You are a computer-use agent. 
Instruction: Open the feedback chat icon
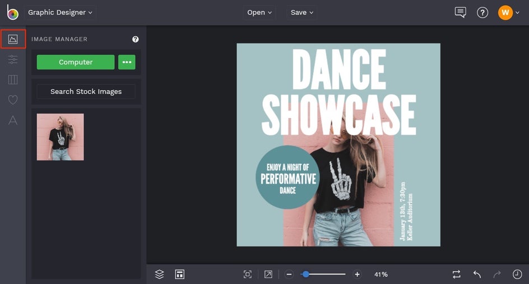[460, 12]
